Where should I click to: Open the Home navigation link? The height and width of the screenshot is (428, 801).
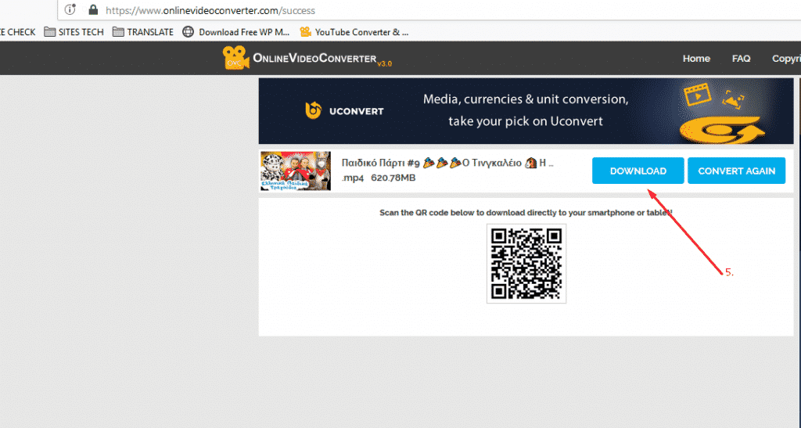pos(696,58)
